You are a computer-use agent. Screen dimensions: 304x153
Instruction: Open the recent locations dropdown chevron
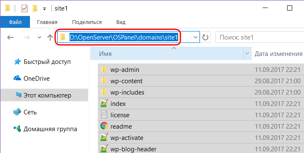[39, 37]
